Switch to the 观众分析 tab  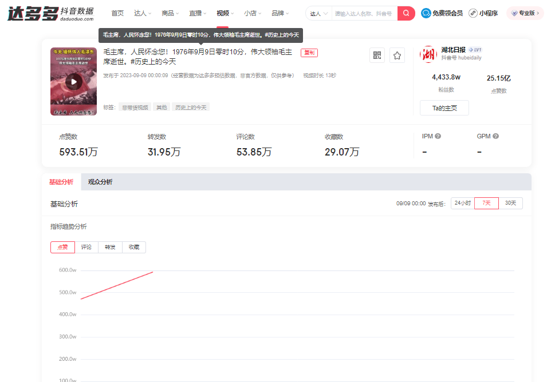pyautogui.click(x=101, y=182)
